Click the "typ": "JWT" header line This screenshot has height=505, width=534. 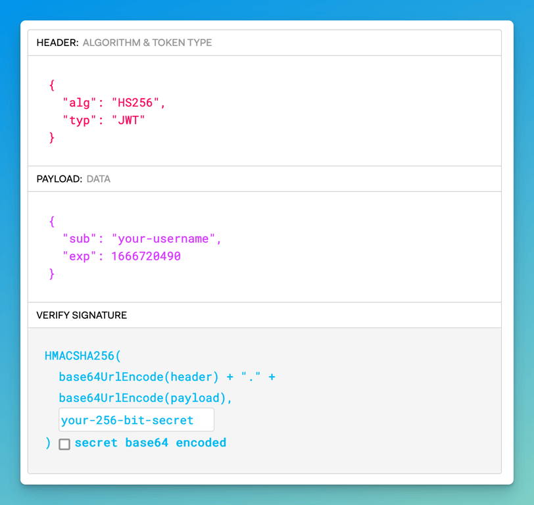click(103, 120)
